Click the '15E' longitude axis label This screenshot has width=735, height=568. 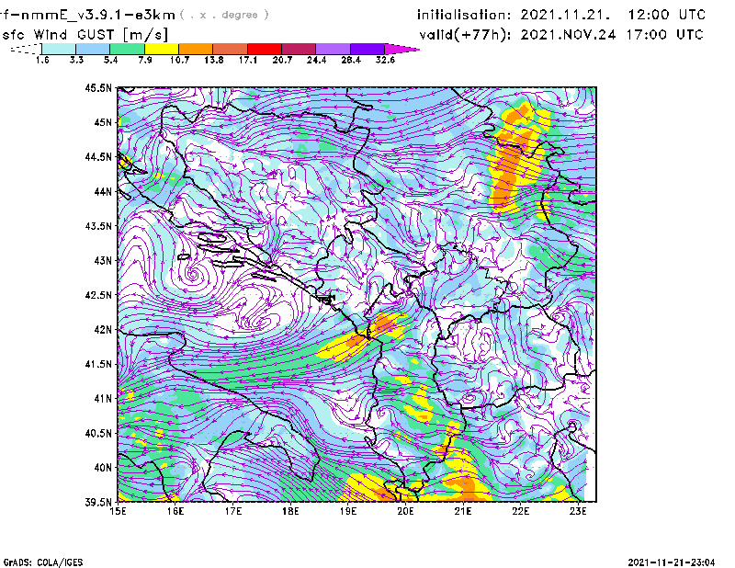point(118,511)
